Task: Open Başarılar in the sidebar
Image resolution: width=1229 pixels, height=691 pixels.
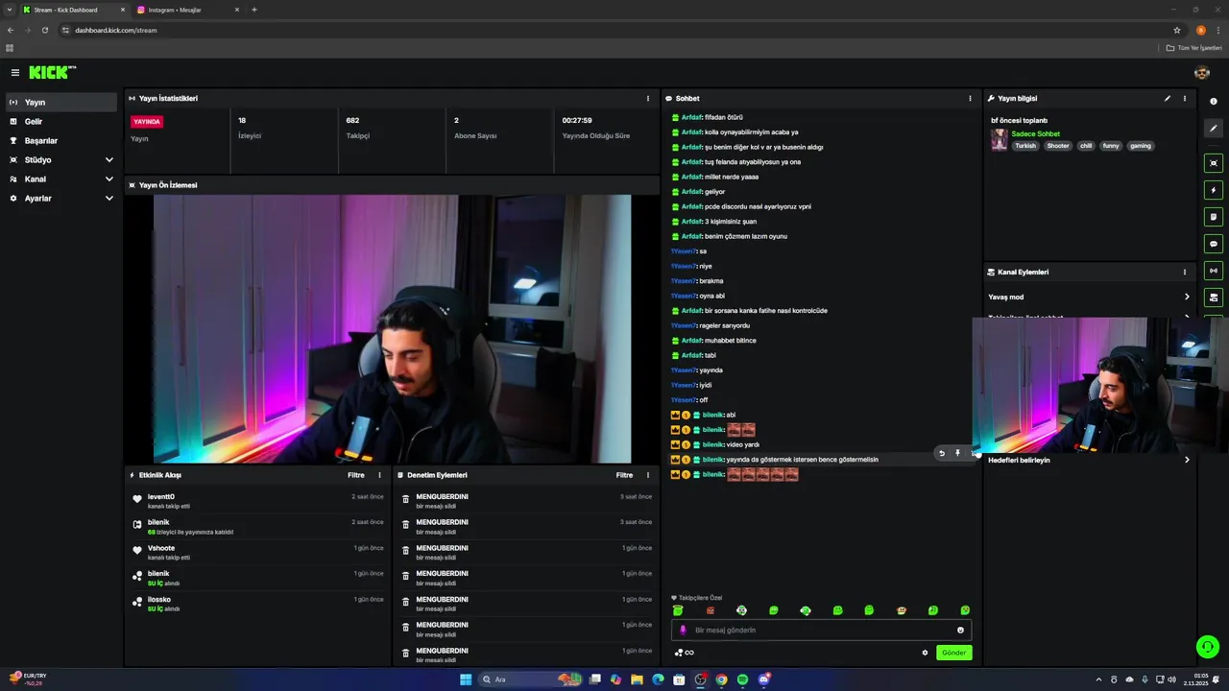Action: (x=61, y=140)
